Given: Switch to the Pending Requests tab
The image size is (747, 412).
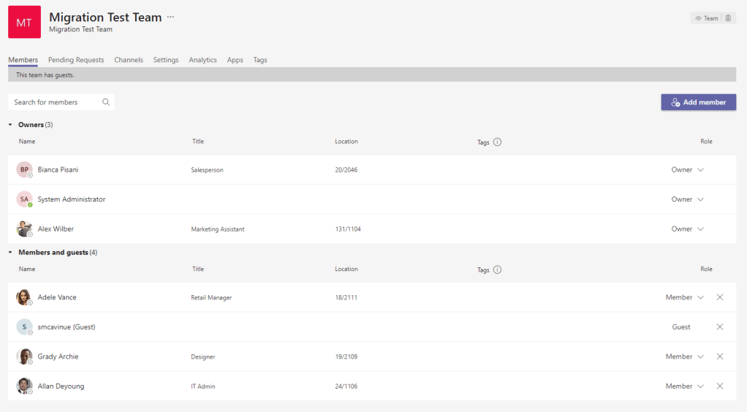Looking at the screenshot, I should click(76, 60).
